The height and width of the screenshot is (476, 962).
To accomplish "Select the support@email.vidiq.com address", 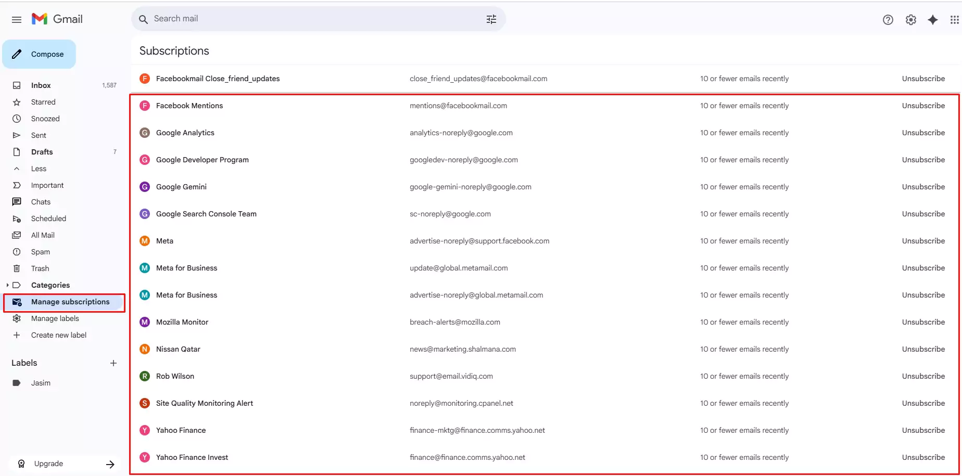I will coord(451,376).
